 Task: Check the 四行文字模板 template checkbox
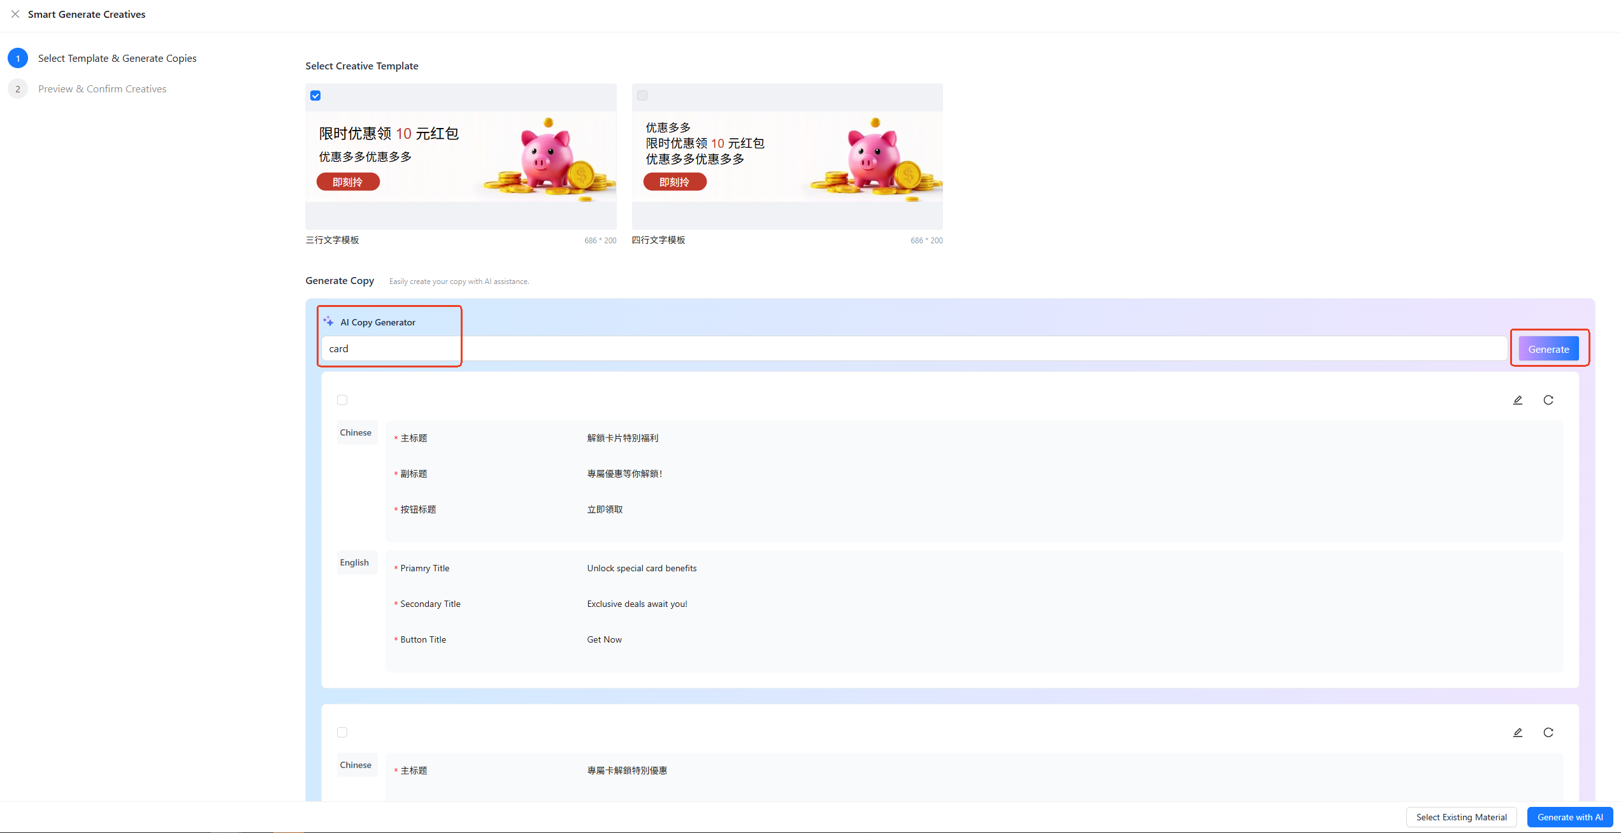click(642, 96)
